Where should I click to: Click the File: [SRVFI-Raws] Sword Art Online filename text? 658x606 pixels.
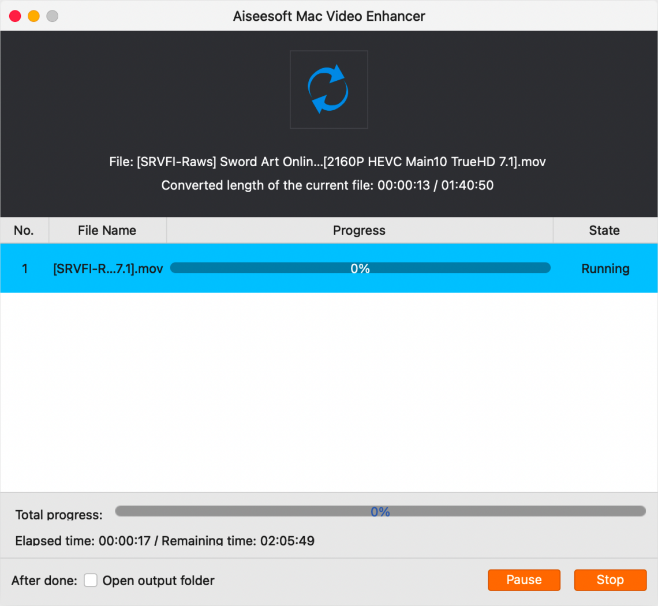coord(327,162)
